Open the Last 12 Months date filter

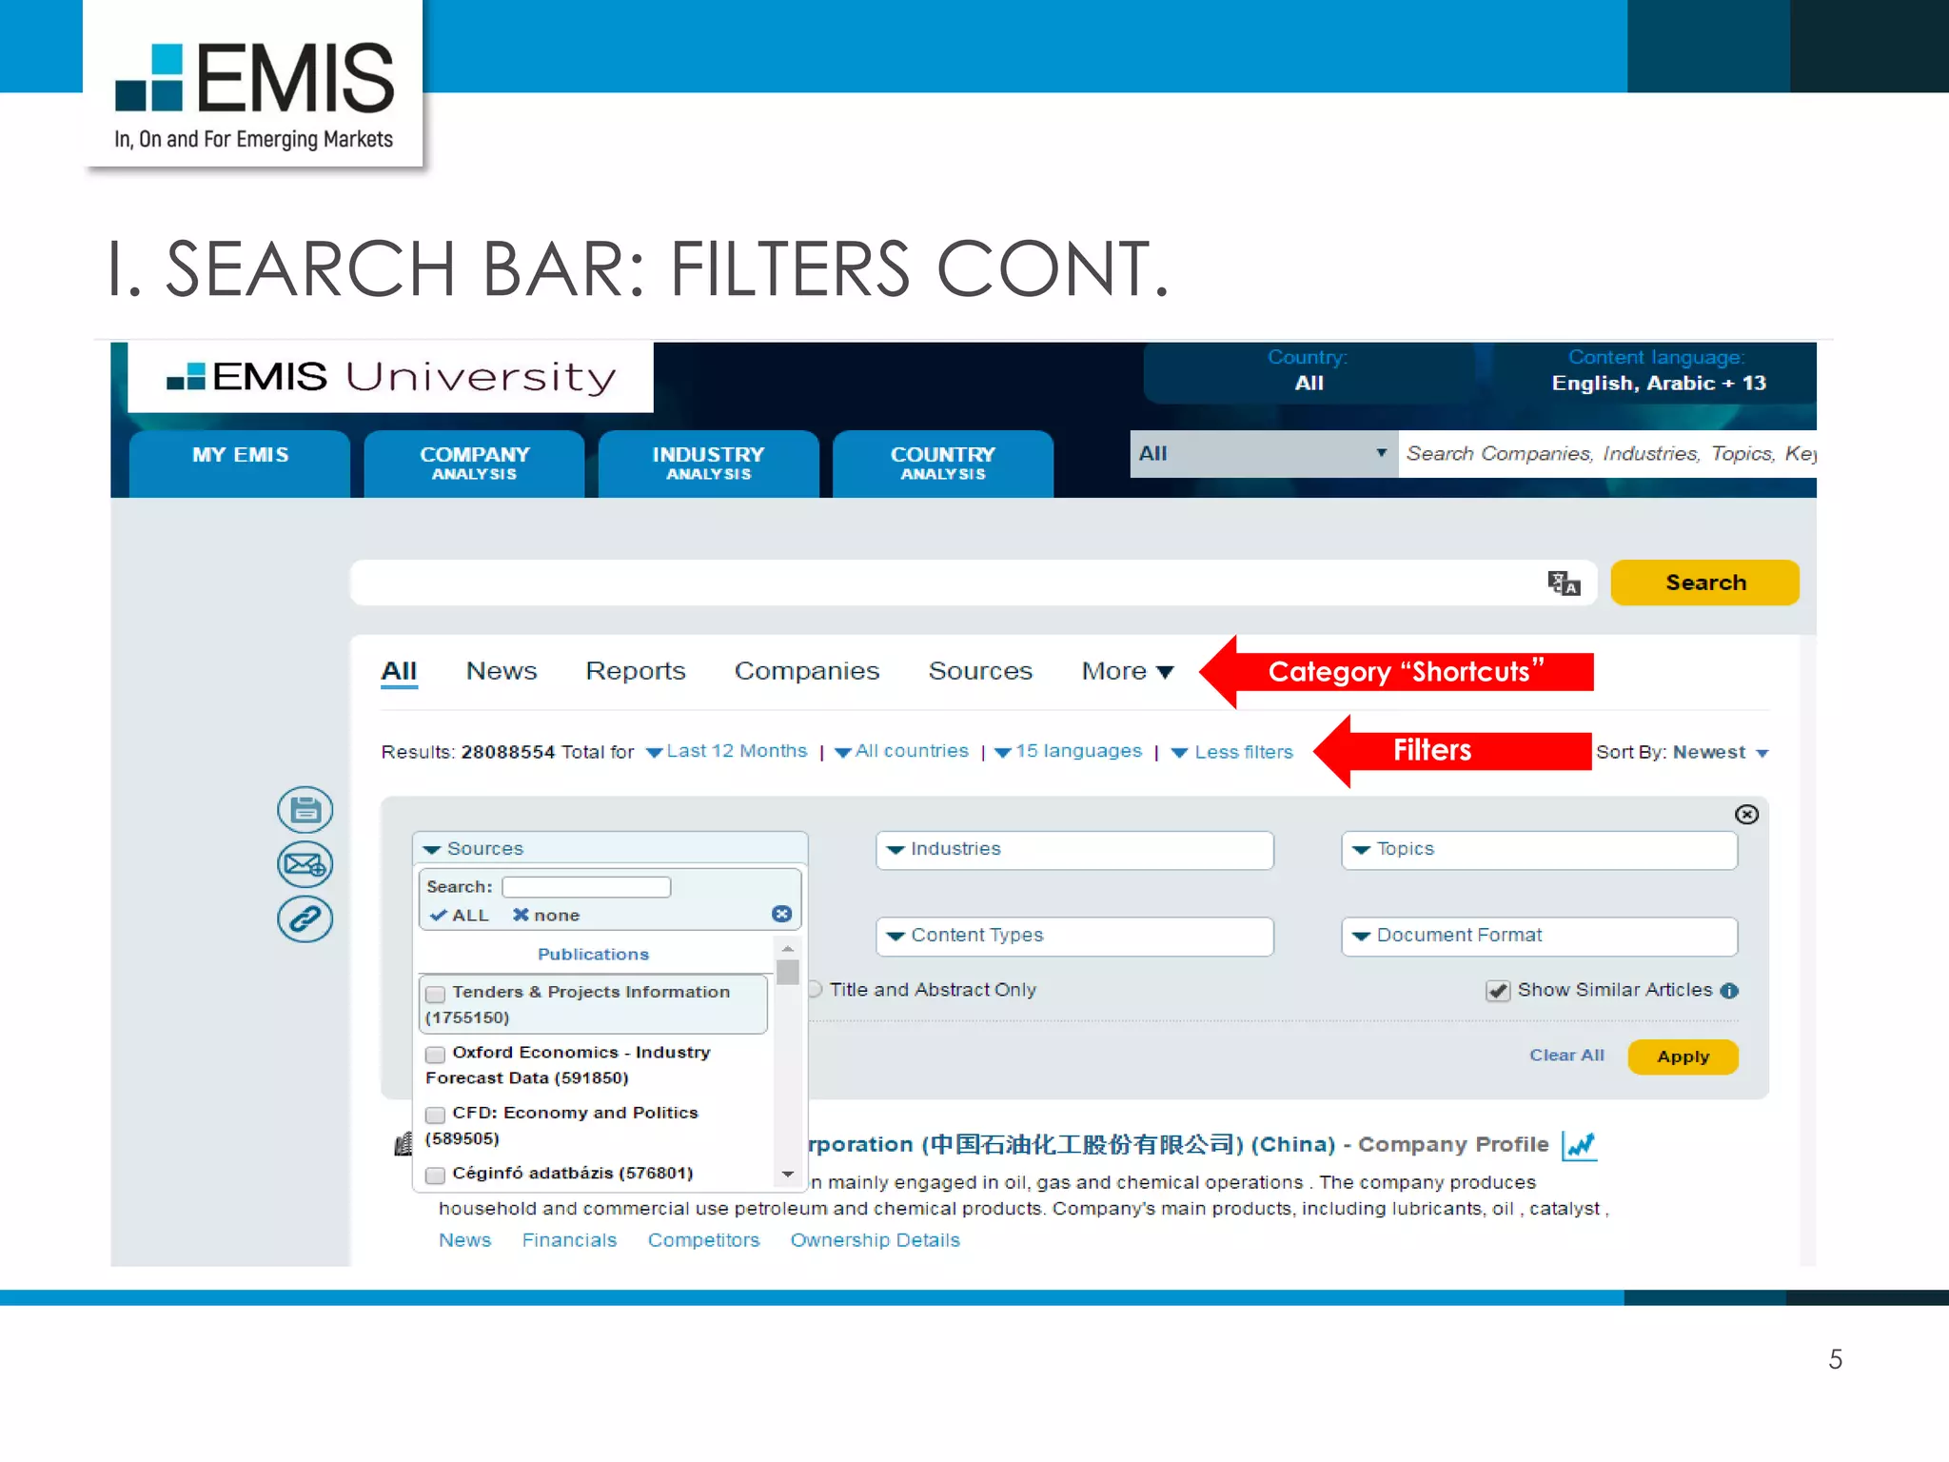[x=726, y=751]
